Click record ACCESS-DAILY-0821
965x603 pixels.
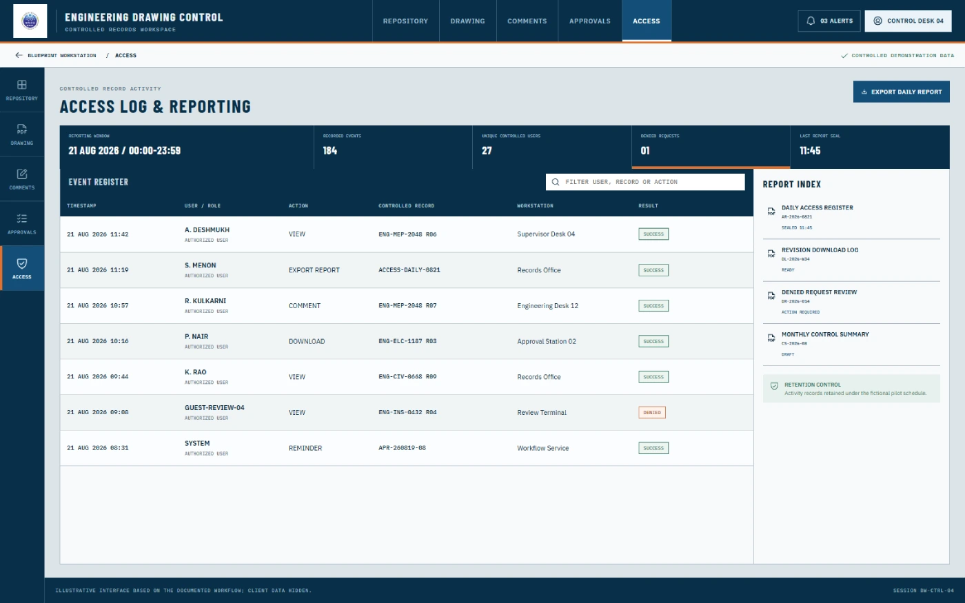pyautogui.click(x=409, y=270)
